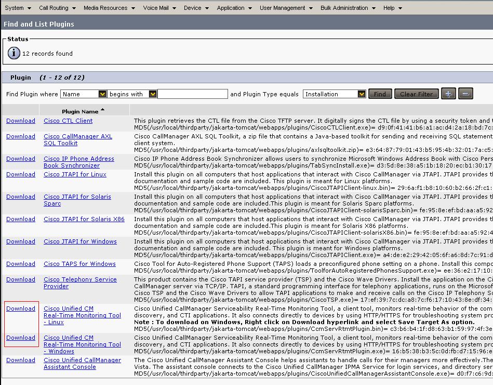This screenshot has height=385, width=493.
Task: Click the '12 records found' status text
Action: tap(47, 54)
